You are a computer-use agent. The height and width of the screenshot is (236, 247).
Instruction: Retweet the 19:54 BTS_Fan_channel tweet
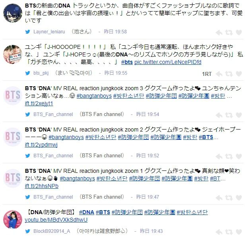click(x=229, y=115)
